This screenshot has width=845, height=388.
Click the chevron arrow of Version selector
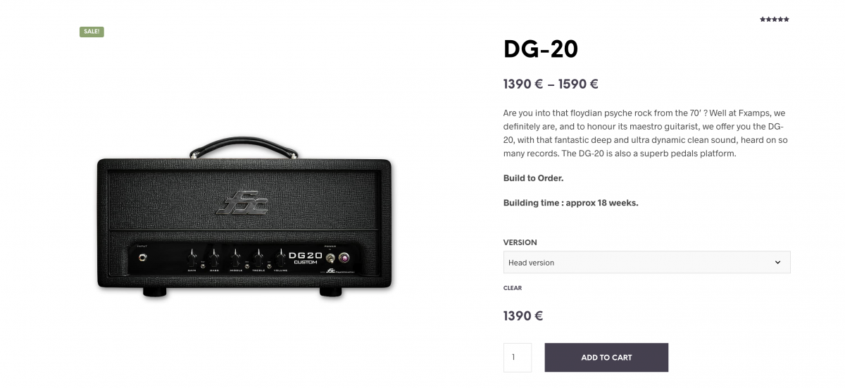pos(777,262)
